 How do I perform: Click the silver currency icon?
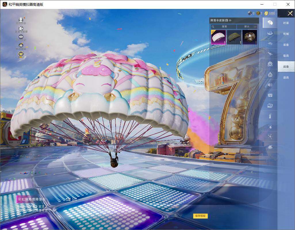250,13
